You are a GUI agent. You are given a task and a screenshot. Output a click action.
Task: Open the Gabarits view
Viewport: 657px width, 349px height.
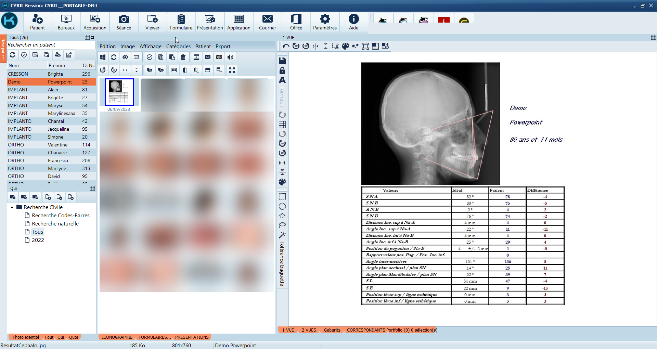332,330
